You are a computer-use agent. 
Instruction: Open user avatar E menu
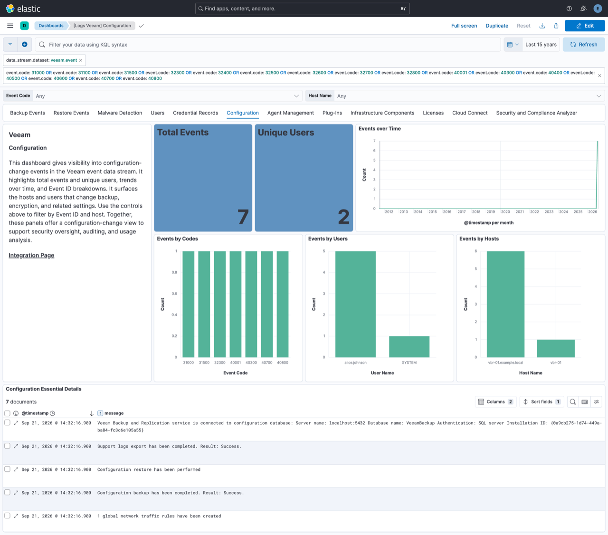tap(598, 9)
